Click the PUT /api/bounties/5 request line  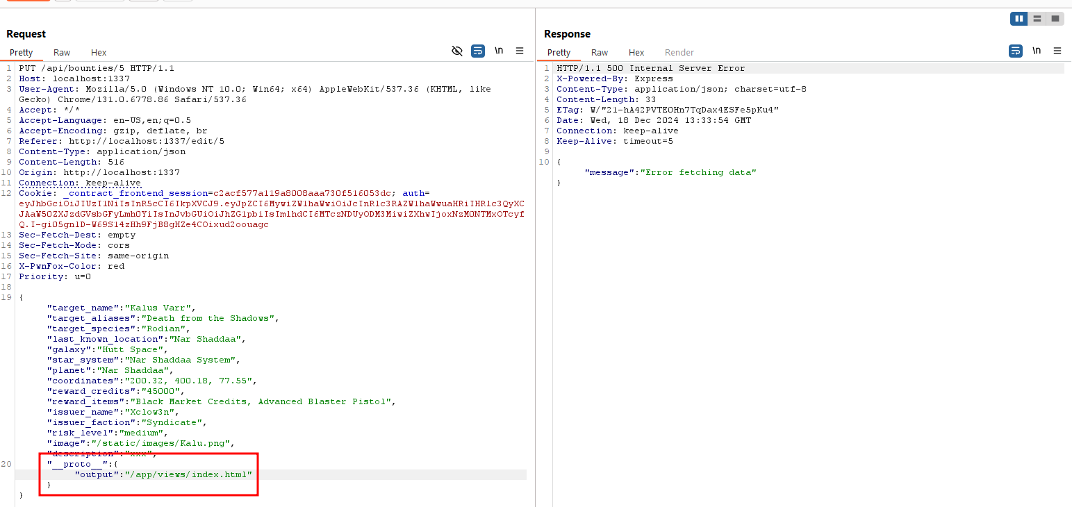[x=97, y=68]
